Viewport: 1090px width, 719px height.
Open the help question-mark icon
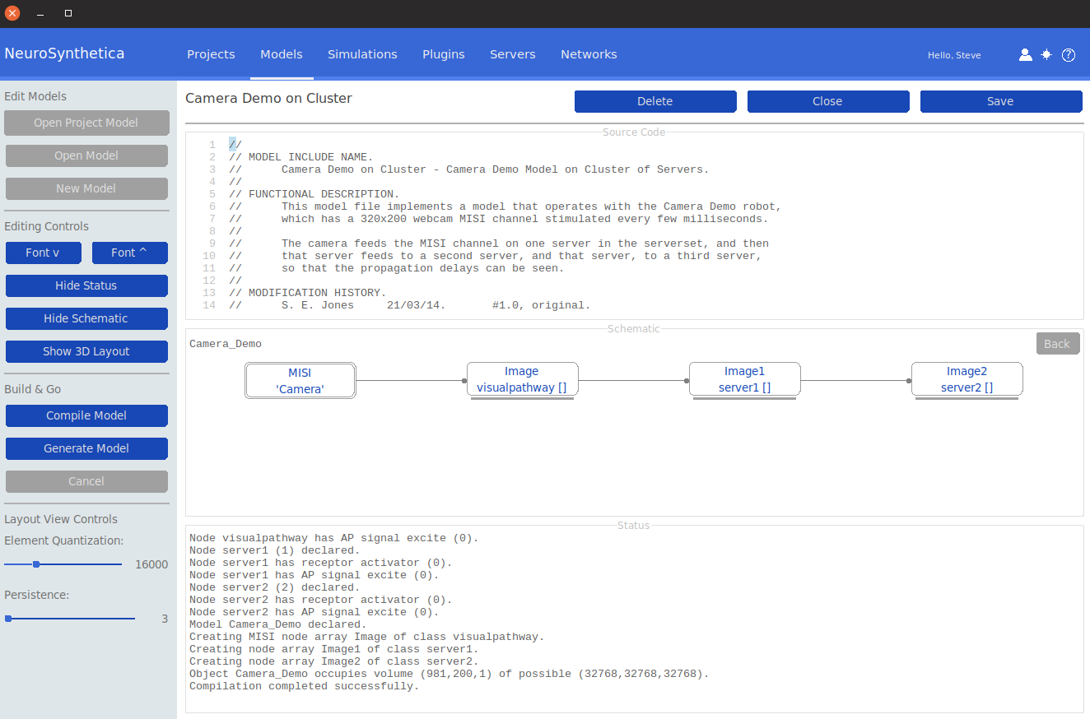[x=1069, y=55]
